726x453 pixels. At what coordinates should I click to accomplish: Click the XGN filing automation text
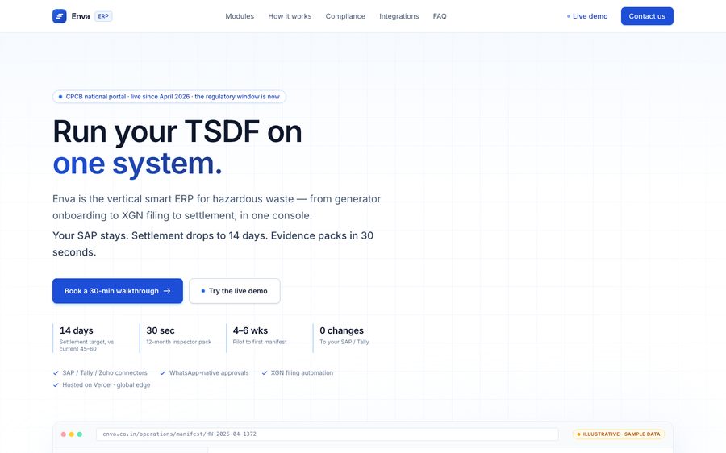point(302,373)
